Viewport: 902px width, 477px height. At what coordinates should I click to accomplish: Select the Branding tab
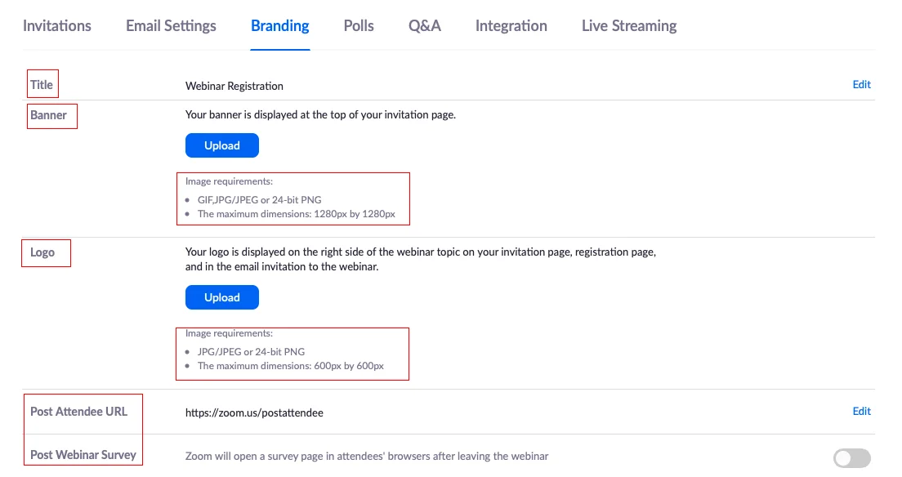pyautogui.click(x=279, y=25)
